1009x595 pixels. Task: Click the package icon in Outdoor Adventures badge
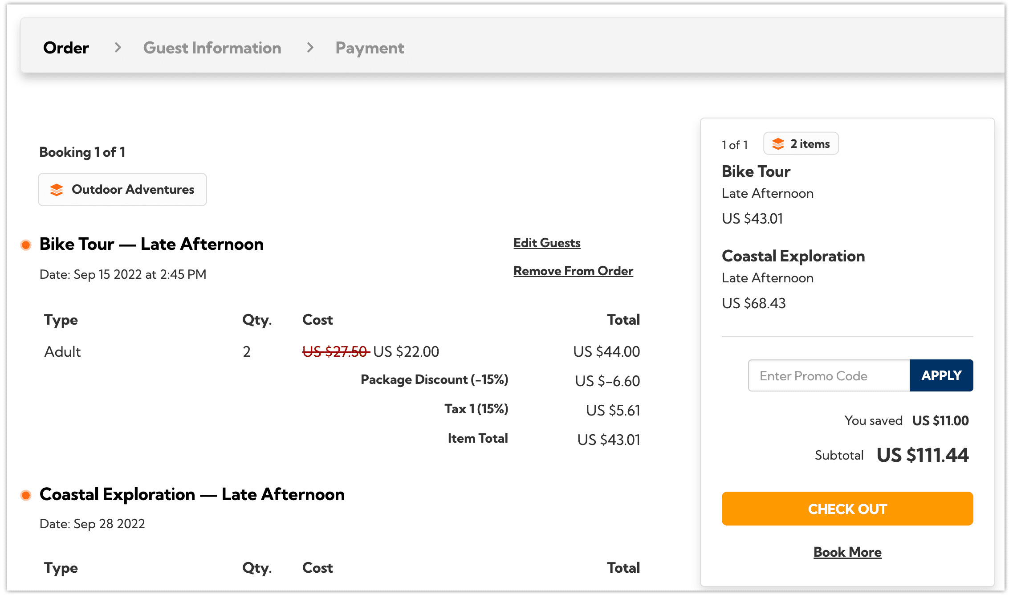[57, 189]
